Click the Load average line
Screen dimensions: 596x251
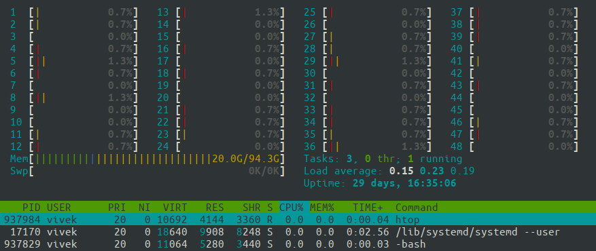click(x=389, y=171)
